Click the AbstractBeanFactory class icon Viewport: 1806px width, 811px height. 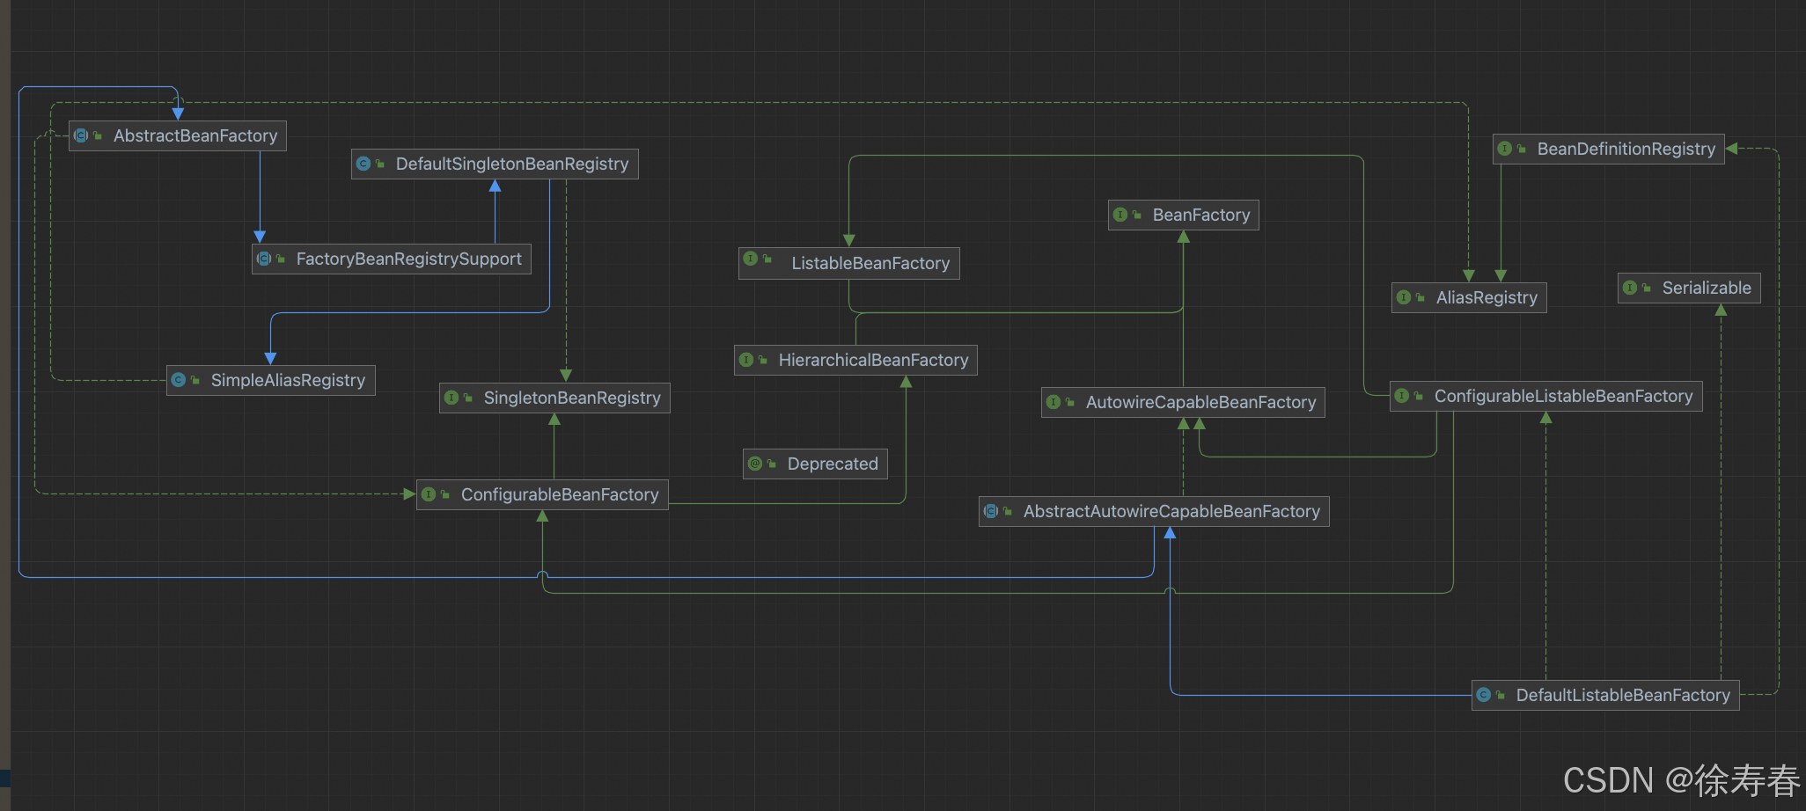pyautogui.click(x=81, y=135)
